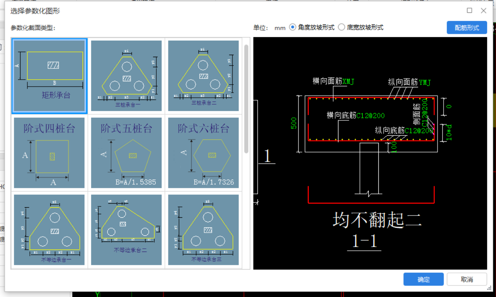
Task: Click the 1-1 section label
Action: [364, 241]
